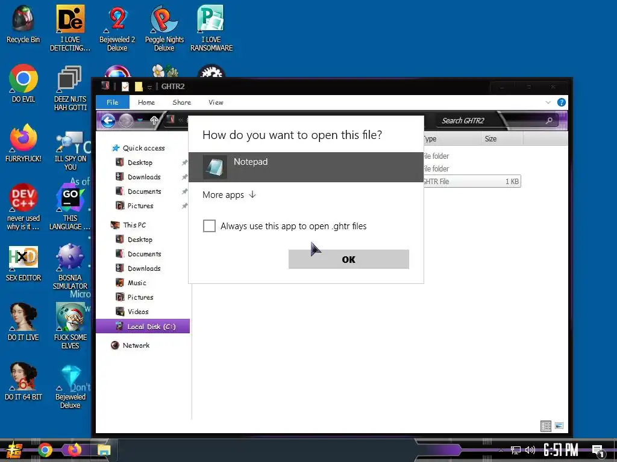The height and width of the screenshot is (462, 617).
Task: Show hidden tray icons chevron
Action: pyautogui.click(x=501, y=450)
